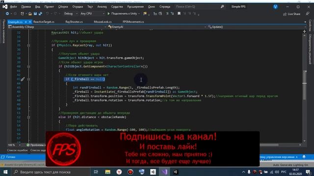
Task: Open the Тест menu
Action: pos(90,6)
